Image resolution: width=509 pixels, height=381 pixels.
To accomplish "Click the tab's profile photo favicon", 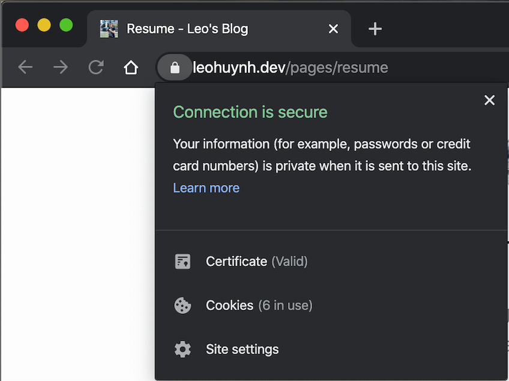I will click(109, 29).
